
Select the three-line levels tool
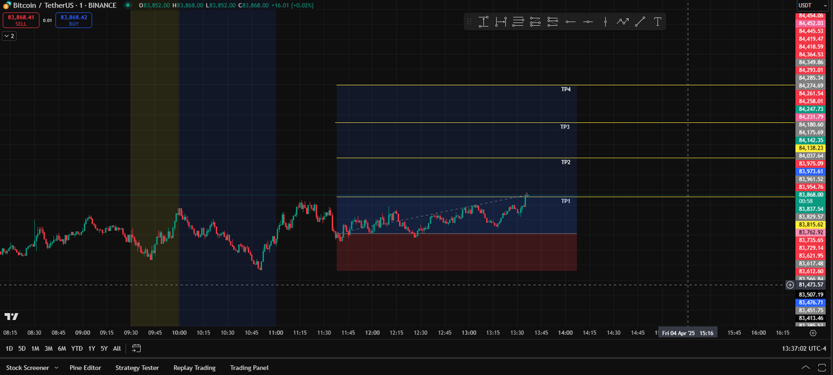click(x=519, y=22)
